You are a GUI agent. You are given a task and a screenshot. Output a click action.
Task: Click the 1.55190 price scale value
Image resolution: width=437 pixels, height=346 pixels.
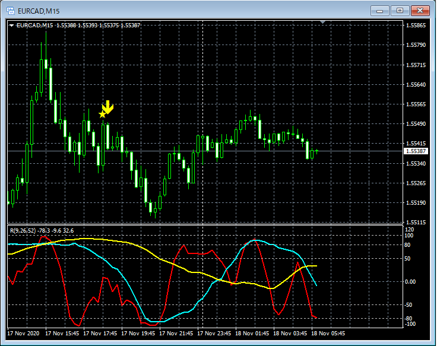tap(416, 202)
